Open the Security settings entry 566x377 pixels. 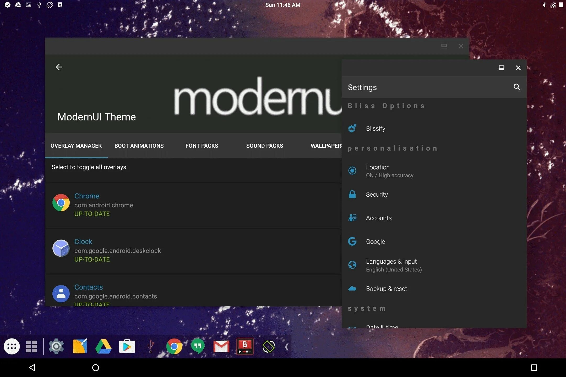pyautogui.click(x=377, y=195)
